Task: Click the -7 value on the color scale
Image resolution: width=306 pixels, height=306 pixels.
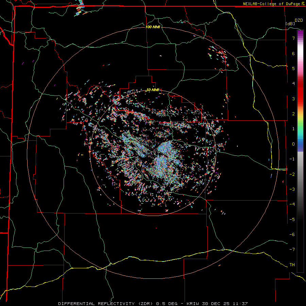Action: click(x=292, y=250)
